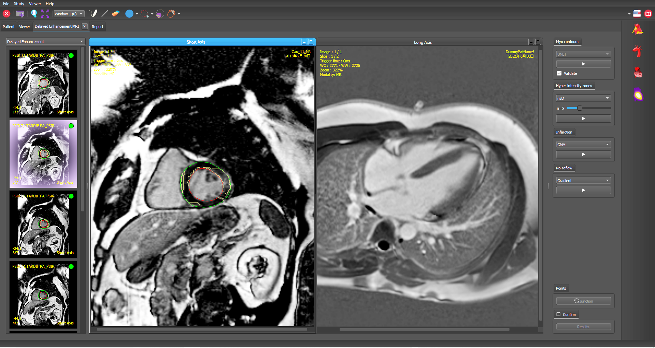The width and height of the screenshot is (655, 348).
Task: Click the US flag language icon
Action: pyautogui.click(x=637, y=14)
